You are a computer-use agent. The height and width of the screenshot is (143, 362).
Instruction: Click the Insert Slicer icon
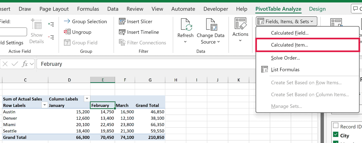pyautogui.click(x=122, y=21)
